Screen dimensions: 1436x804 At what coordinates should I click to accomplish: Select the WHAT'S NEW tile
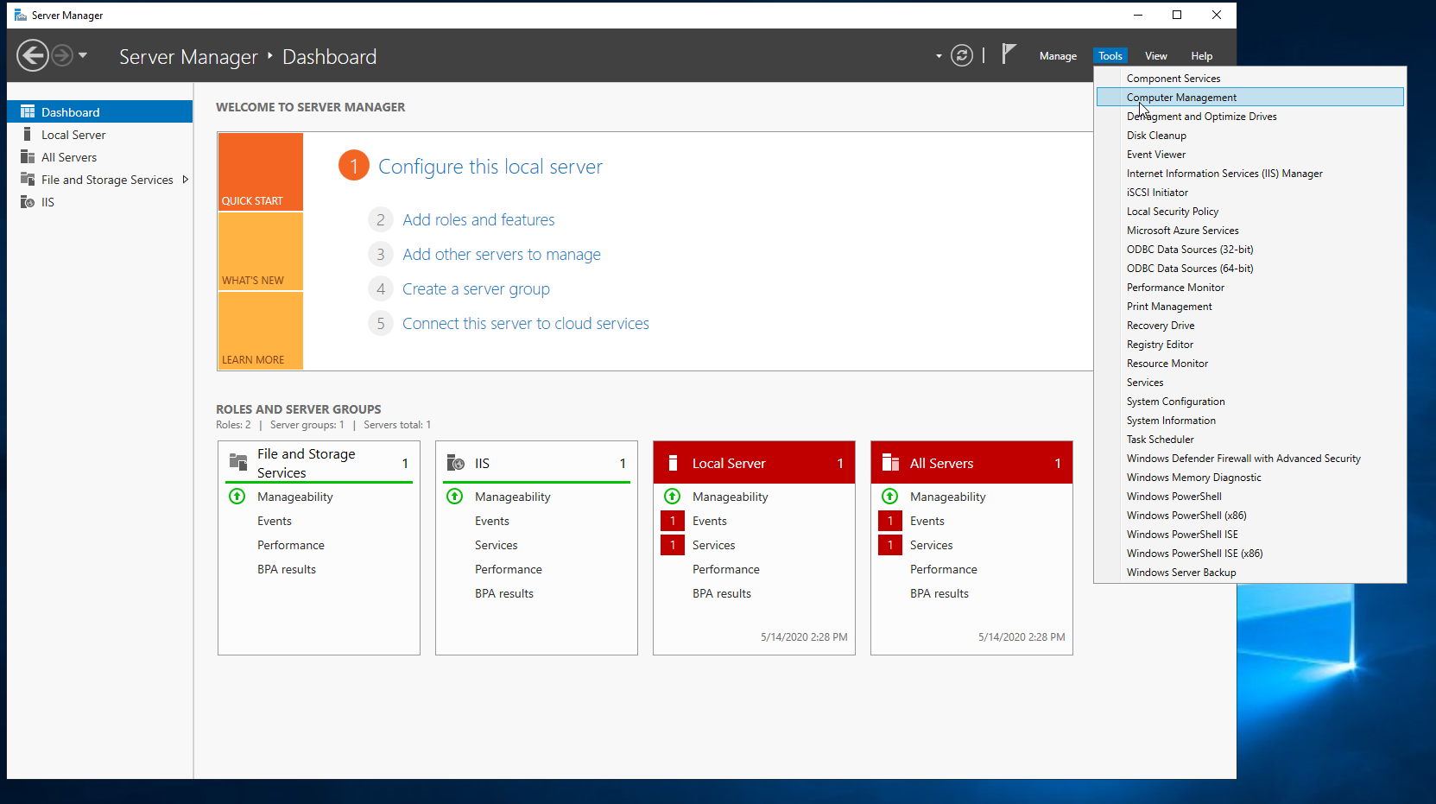(261, 251)
